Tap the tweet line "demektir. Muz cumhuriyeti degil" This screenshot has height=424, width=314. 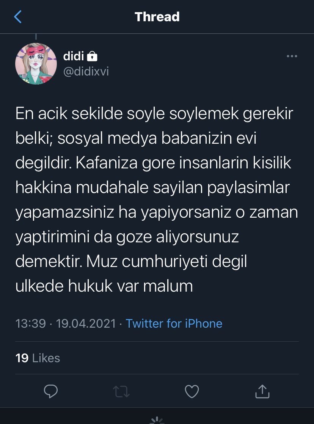[x=131, y=262]
